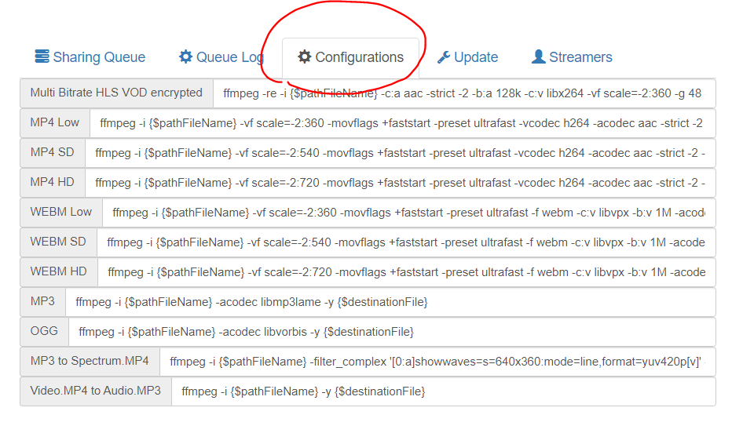Open the Sharing Queue tab
The width and height of the screenshot is (732, 444).
[90, 57]
